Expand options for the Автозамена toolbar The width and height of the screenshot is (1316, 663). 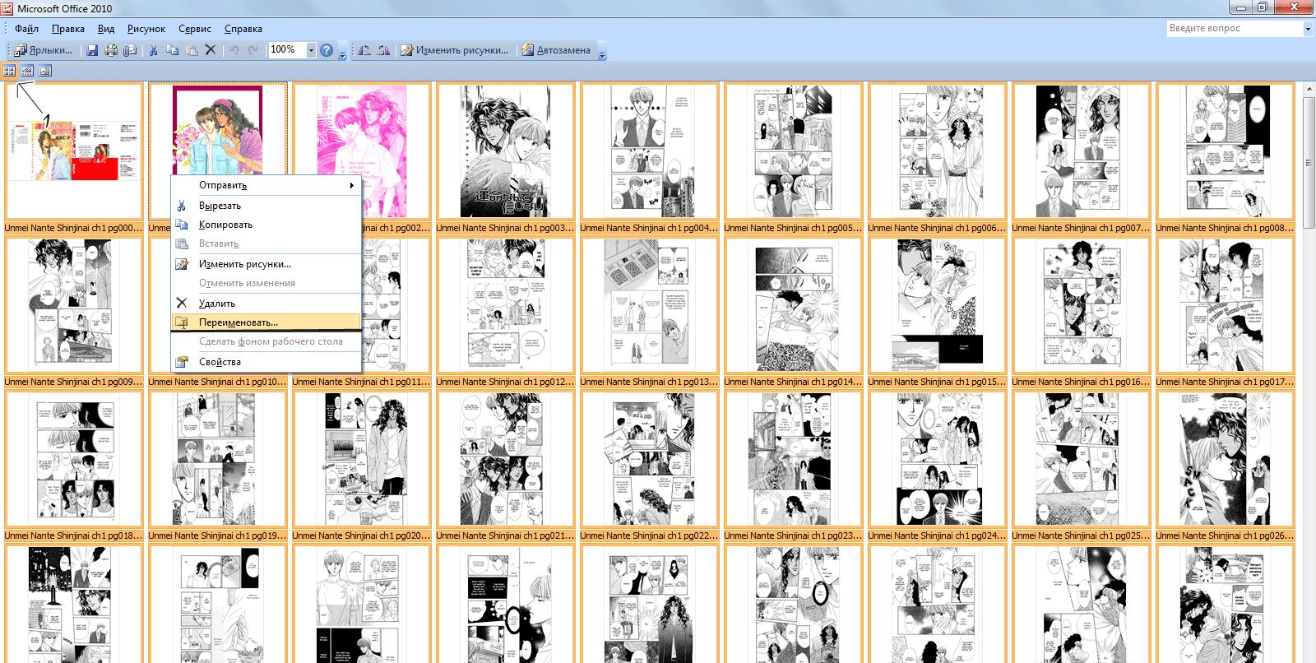(x=602, y=52)
